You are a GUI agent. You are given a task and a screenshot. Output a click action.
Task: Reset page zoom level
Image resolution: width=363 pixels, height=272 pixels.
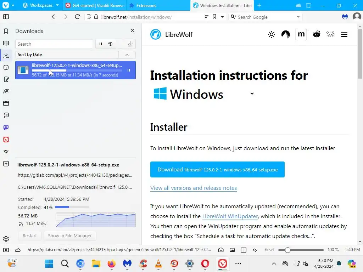pos(269,250)
